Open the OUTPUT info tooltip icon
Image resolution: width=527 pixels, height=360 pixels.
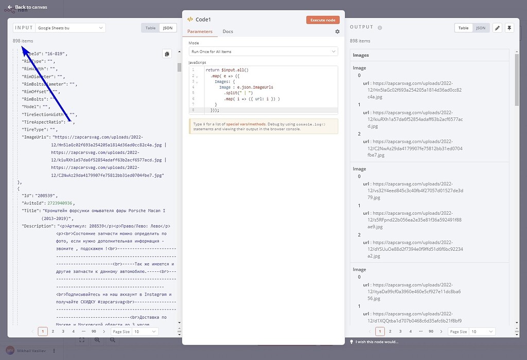click(379, 27)
